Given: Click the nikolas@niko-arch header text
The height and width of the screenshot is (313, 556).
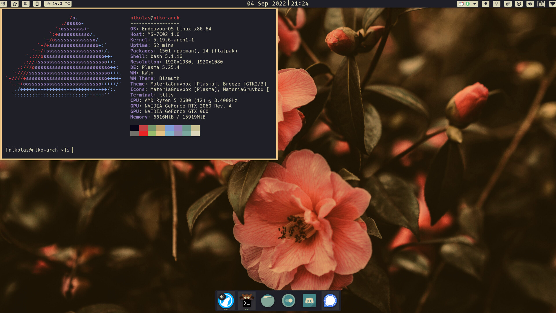Looking at the screenshot, I should (x=155, y=18).
